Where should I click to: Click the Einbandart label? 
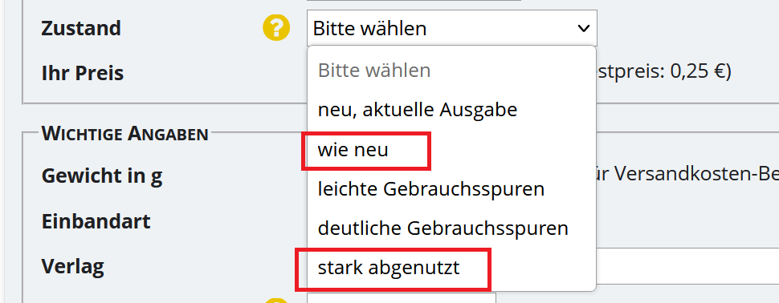tap(96, 221)
